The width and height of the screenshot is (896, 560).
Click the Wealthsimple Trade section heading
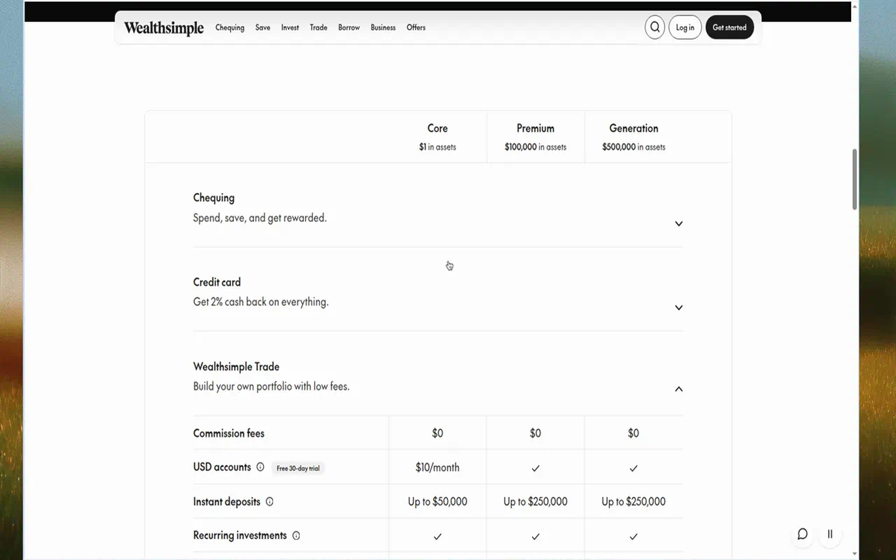(x=236, y=366)
